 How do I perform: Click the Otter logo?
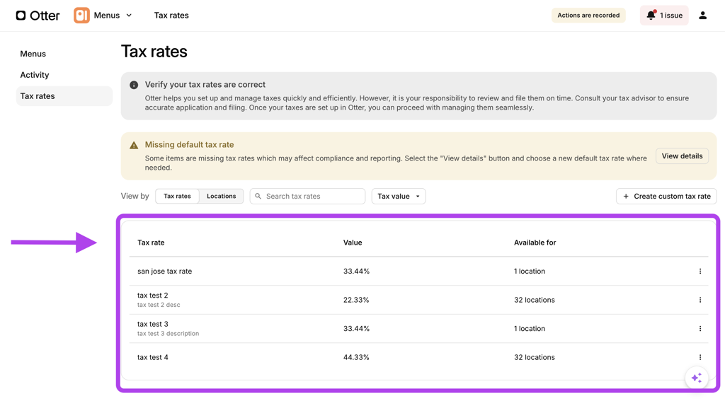coord(38,16)
